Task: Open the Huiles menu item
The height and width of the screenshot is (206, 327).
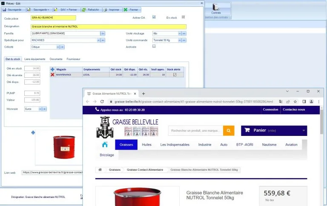Action: (x=146, y=145)
